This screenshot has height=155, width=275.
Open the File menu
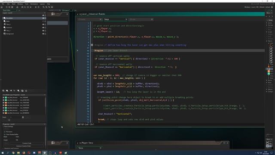[x=3, y=4]
